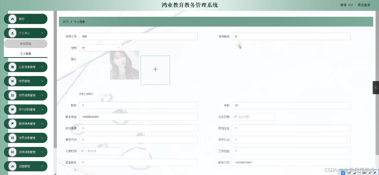Expand the 个人中心 menu chevron
The height and width of the screenshot is (175, 379).
tap(42, 33)
